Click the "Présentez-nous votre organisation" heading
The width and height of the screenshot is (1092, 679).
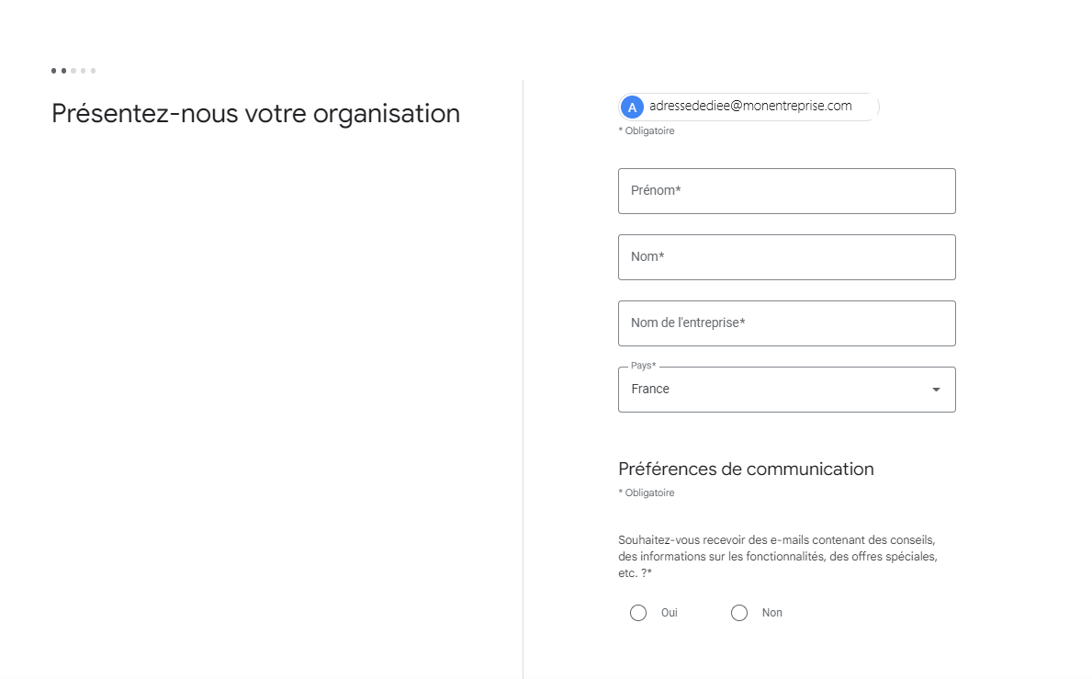[255, 114]
